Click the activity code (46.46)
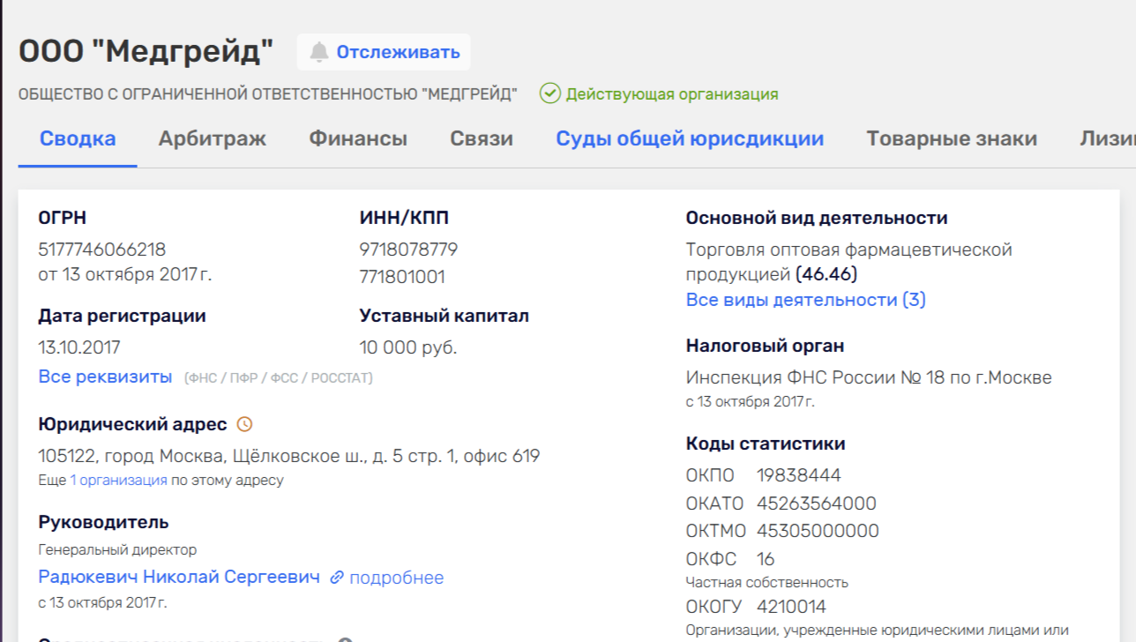 coord(826,274)
